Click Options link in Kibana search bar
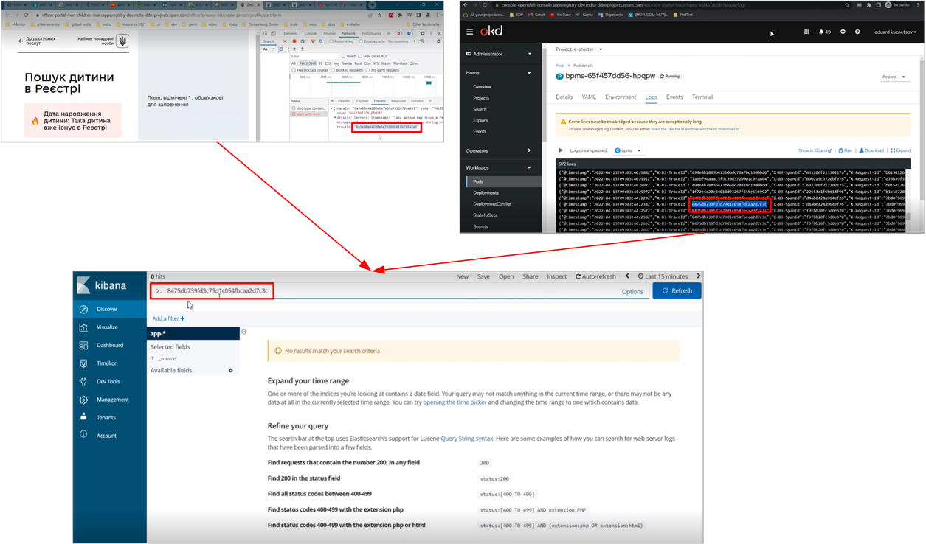This screenshot has width=926, height=544. tap(632, 291)
